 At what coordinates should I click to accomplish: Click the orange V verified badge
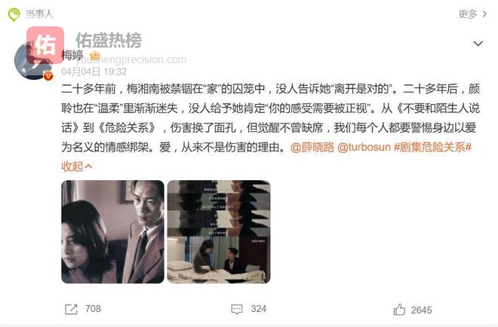click(x=48, y=76)
